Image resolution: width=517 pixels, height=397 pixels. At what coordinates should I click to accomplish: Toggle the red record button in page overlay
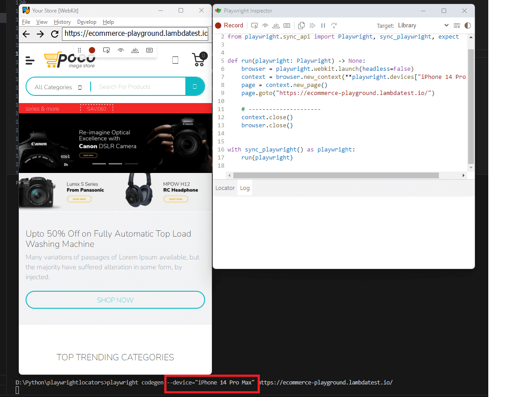[92, 50]
